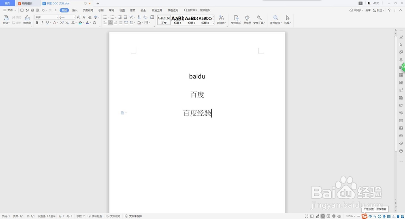Screen dimensions: 405x219
Task: Click the font color A swatch
Action: [87, 23]
